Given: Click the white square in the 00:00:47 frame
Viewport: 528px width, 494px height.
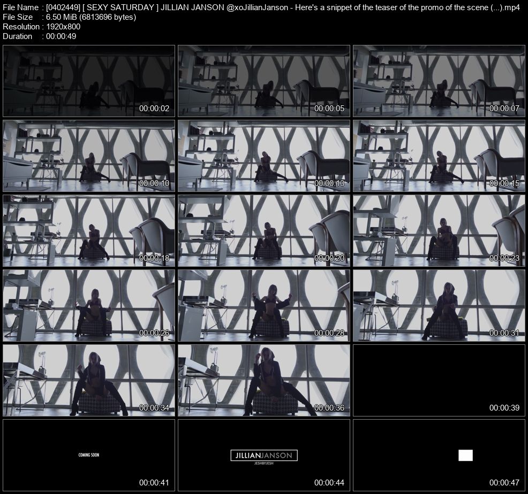Looking at the screenshot, I should pos(465,455).
